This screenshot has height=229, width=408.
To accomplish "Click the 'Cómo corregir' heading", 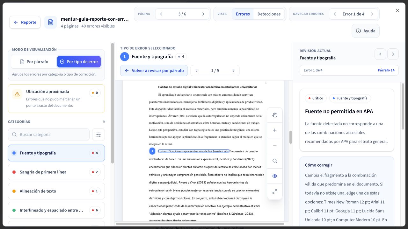I will click(x=318, y=165).
